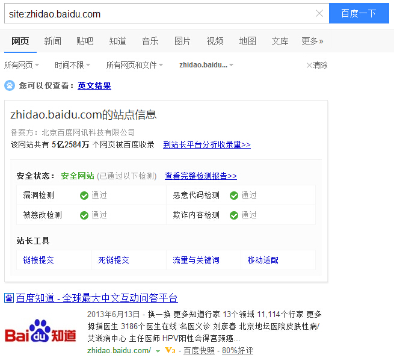Click the green check icon for 被篡改检测
Viewport: 394px width, 358px height.
tap(84, 215)
